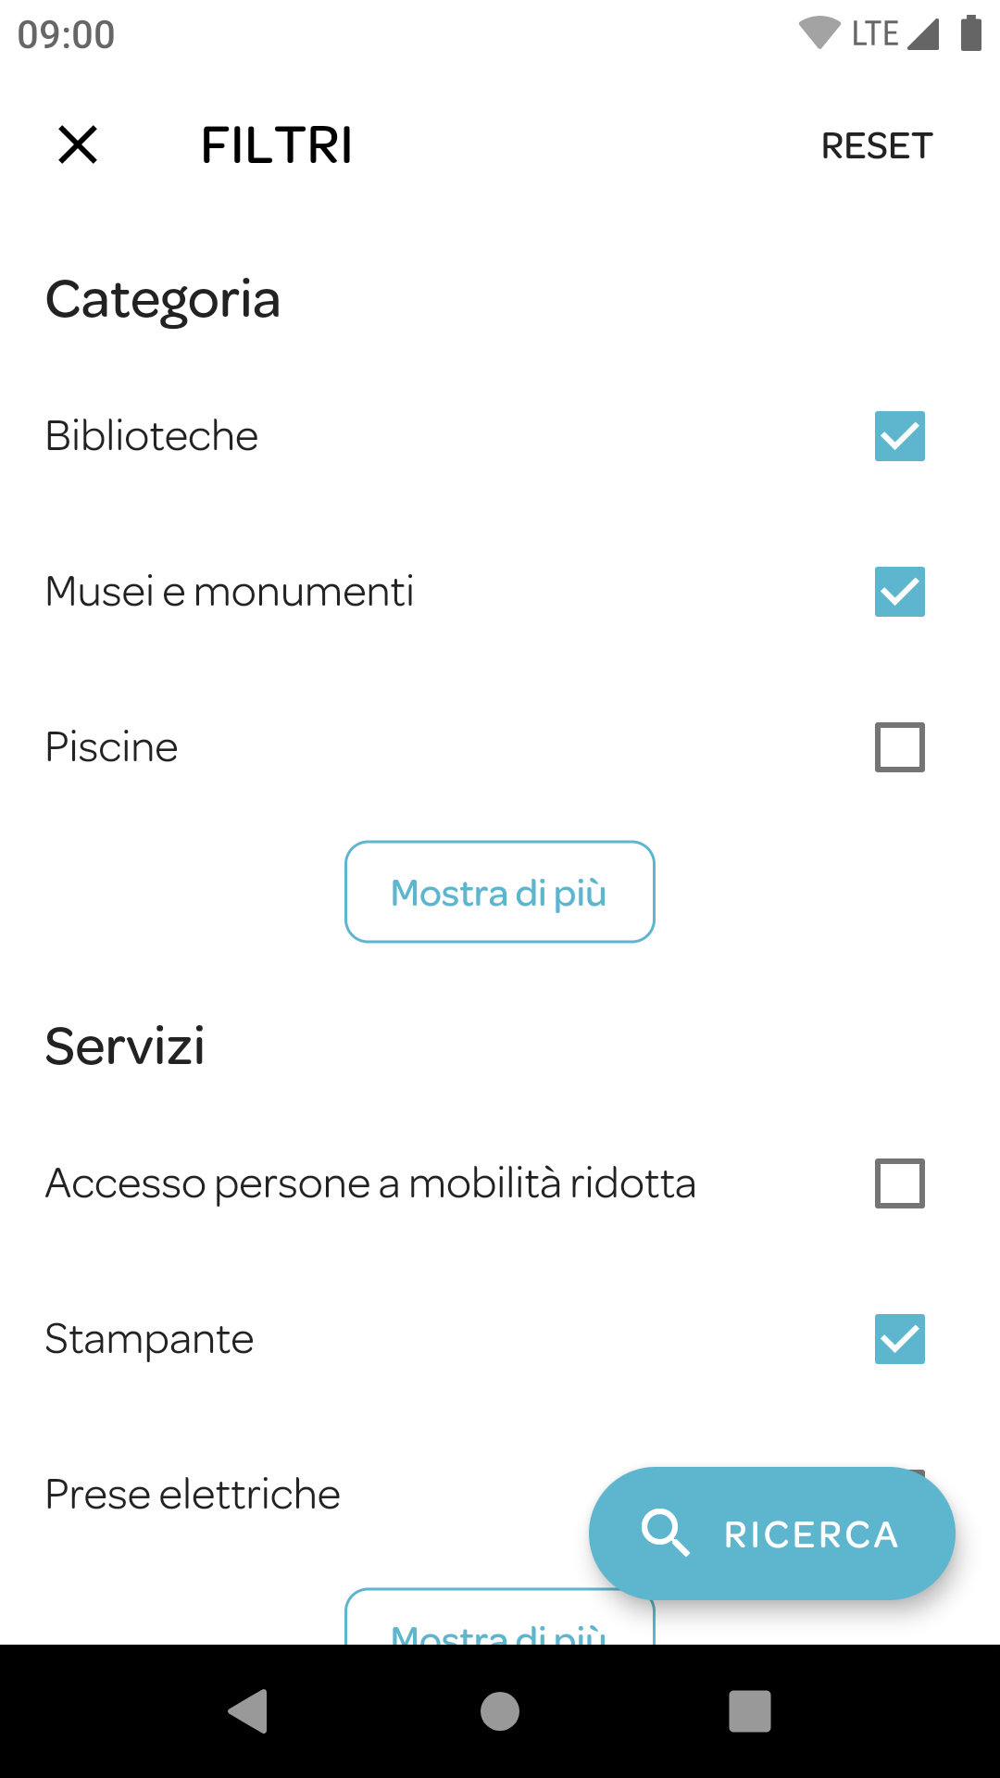Tap the LTE signal strength icon
This screenshot has height=1778, width=1000.
pos(923,33)
